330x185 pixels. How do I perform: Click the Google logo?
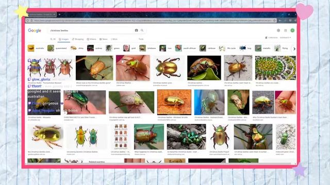(35, 31)
